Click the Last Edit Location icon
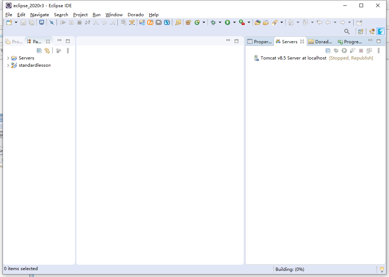The width and height of the screenshot is (389, 277). tap(319, 23)
